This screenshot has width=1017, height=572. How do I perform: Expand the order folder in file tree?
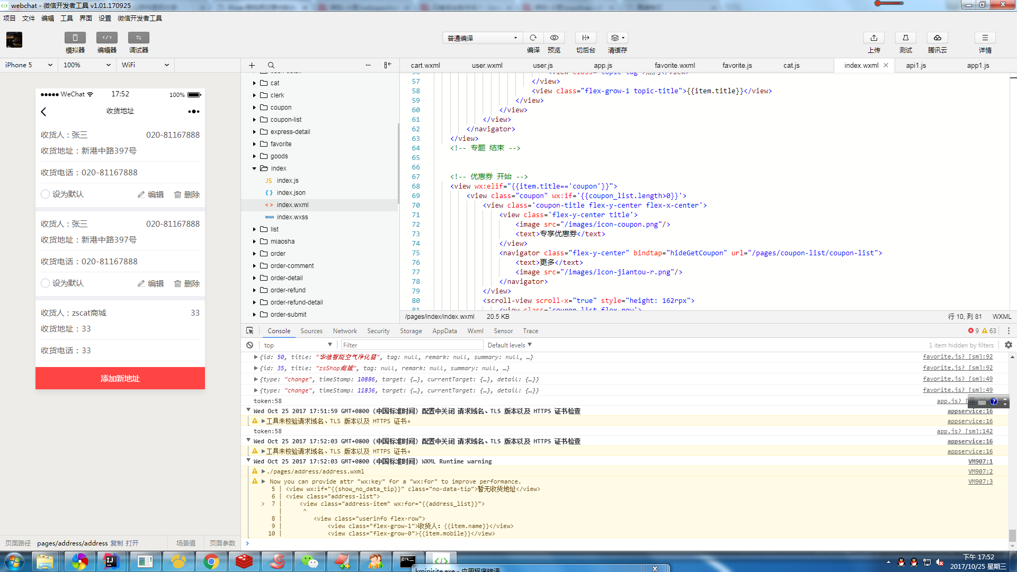(254, 253)
